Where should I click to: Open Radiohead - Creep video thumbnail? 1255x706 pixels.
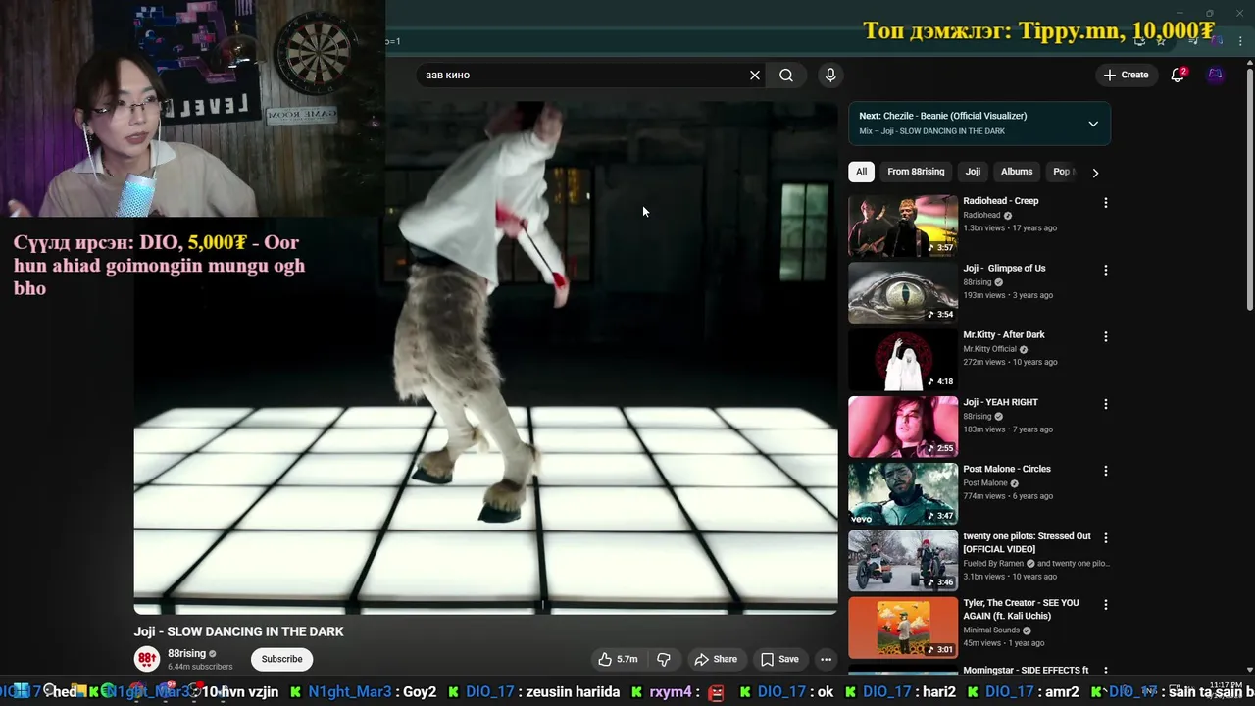903,226
